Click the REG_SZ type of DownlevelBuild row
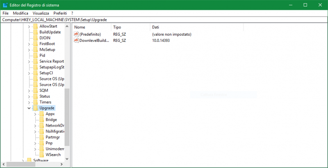 point(119,41)
